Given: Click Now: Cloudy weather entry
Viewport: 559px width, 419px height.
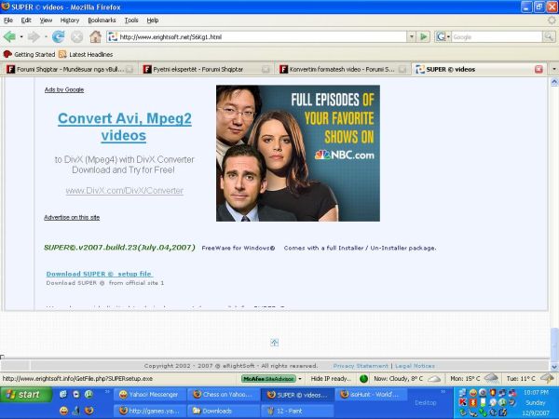Looking at the screenshot, I should [x=407, y=379].
